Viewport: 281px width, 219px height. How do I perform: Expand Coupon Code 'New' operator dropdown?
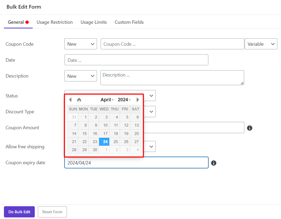click(x=81, y=44)
